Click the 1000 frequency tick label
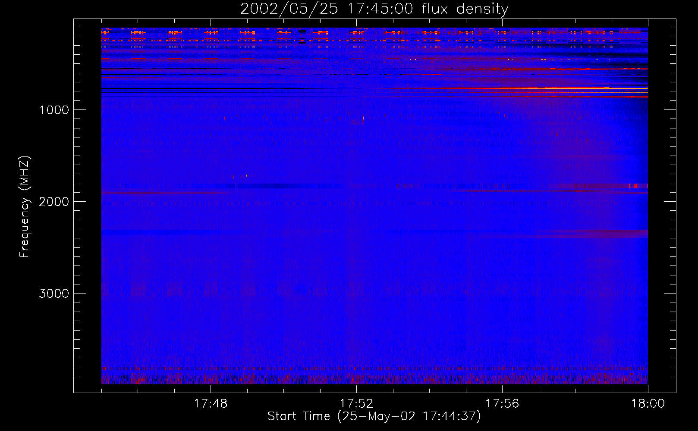Viewport: 698px width, 431px height. tap(54, 110)
